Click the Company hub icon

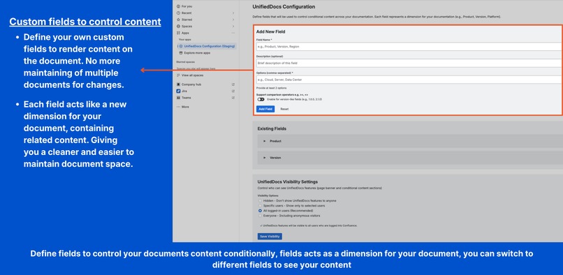pos(178,84)
